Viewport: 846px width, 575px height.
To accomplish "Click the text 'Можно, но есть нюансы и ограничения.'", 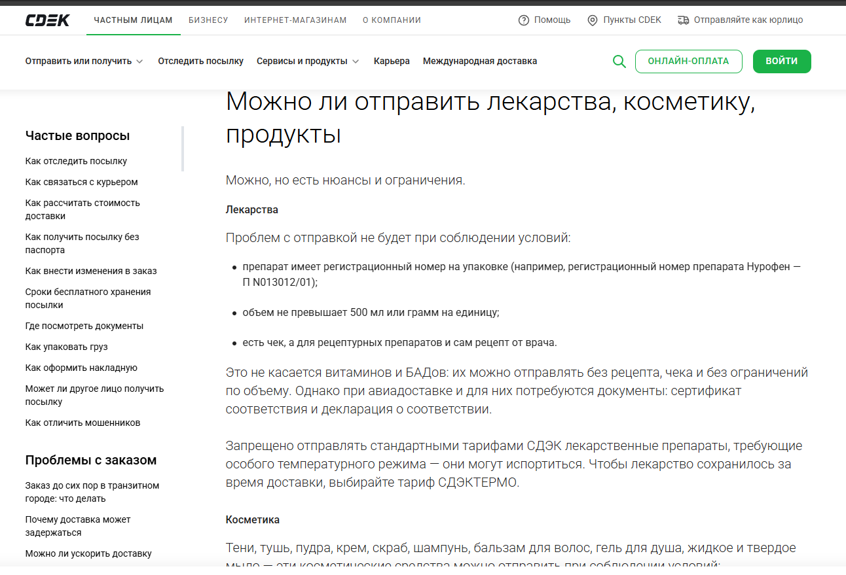I will point(346,181).
